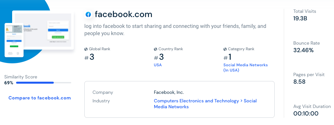Click Compare to facebook.com
This screenshot has height=125, width=334.
(40, 98)
